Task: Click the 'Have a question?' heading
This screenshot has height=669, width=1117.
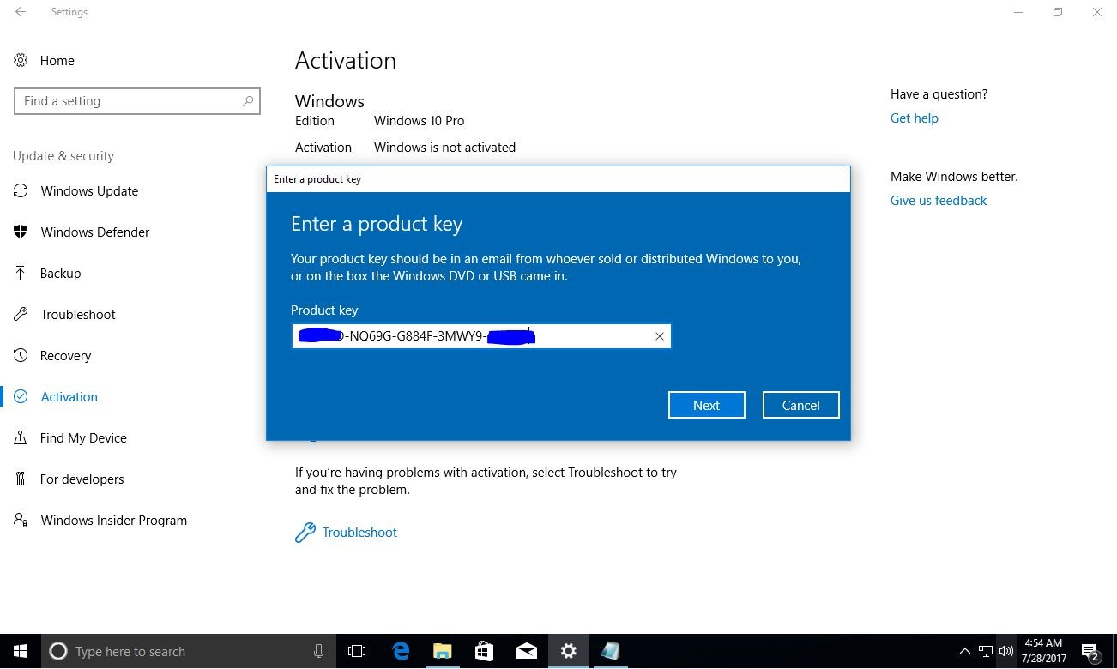Action: click(x=939, y=94)
